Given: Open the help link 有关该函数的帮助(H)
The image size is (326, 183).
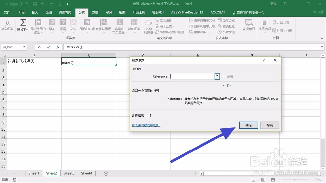Looking at the screenshot, I should click(146, 125).
